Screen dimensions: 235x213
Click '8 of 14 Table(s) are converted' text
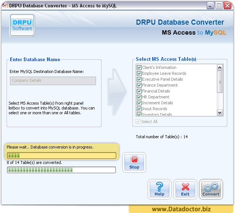tap(34, 163)
